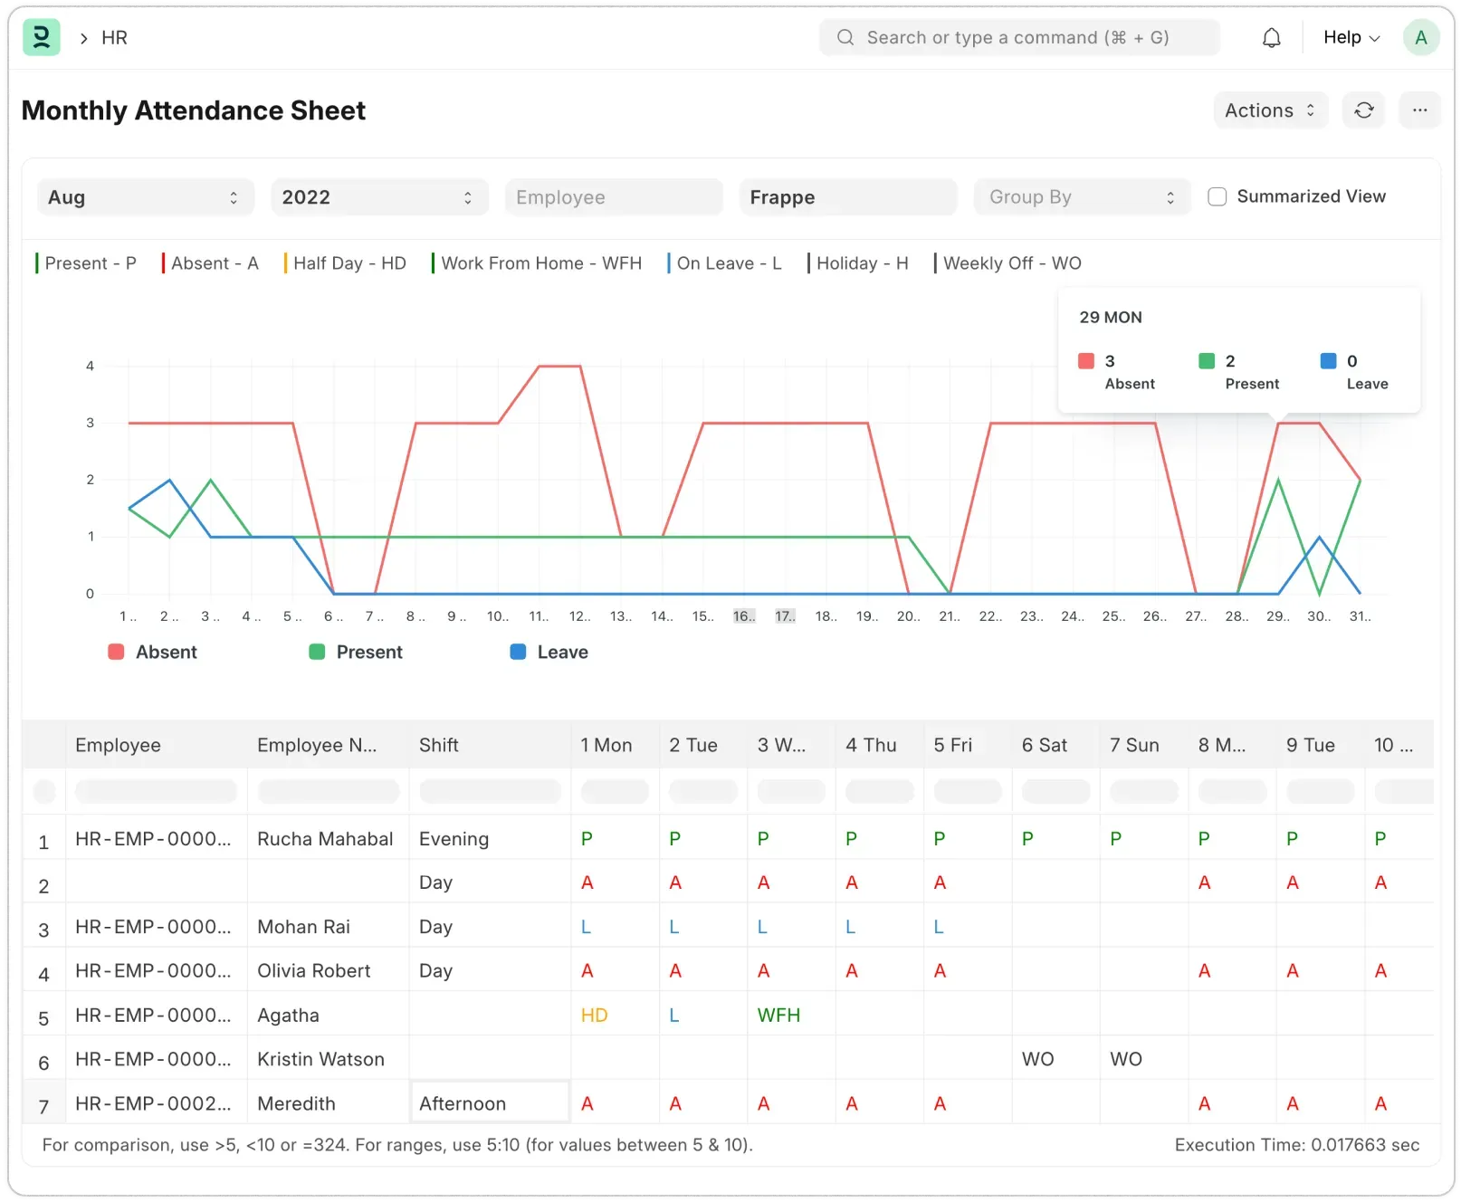1461x1202 pixels.
Task: Enable the Summarized View checkbox
Action: coord(1217,196)
